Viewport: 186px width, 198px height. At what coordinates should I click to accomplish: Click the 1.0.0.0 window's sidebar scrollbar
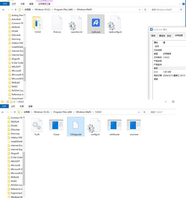pos(24,168)
